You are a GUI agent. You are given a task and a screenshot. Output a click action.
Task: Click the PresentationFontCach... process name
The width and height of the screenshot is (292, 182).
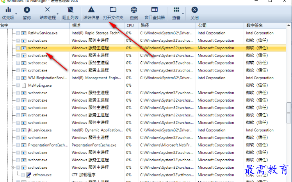(x=48, y=145)
